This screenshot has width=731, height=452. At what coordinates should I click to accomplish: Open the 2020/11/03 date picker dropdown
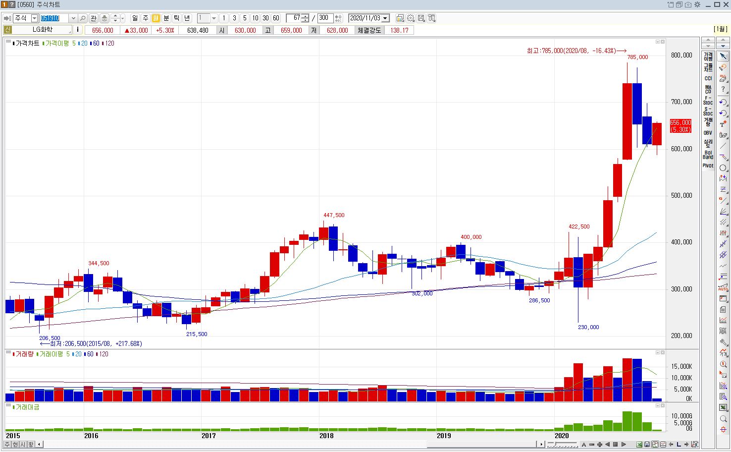point(385,18)
